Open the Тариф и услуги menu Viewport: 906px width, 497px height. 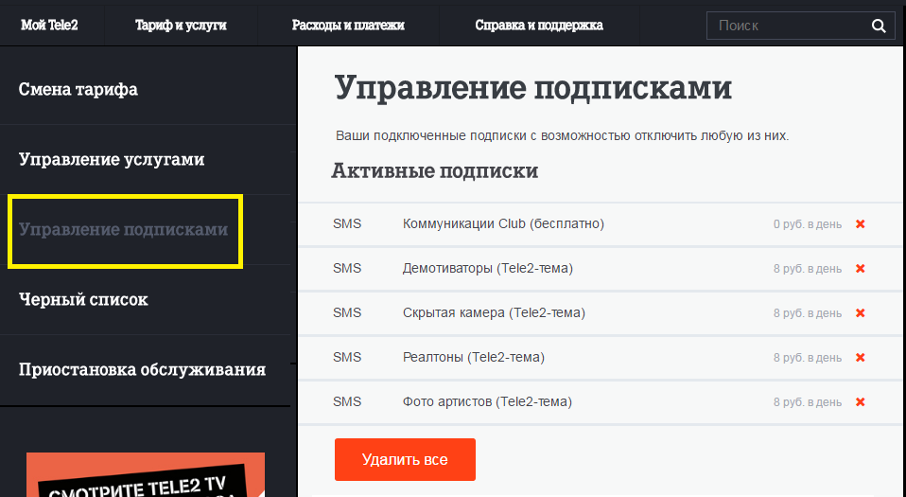click(181, 26)
